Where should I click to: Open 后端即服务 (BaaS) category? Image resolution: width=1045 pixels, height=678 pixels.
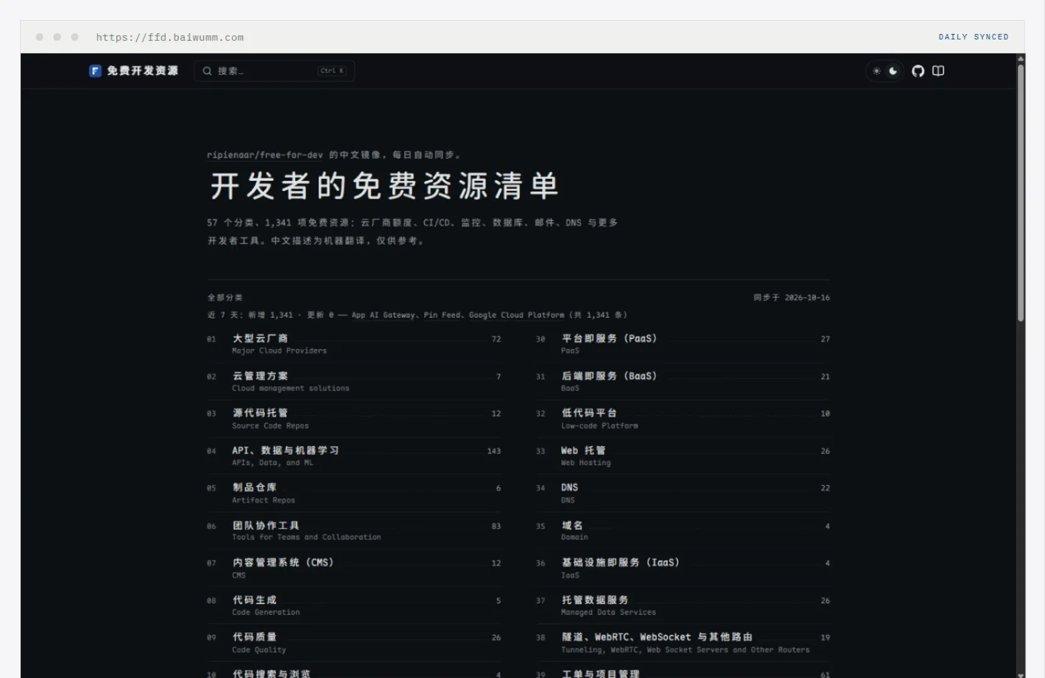tap(683, 382)
